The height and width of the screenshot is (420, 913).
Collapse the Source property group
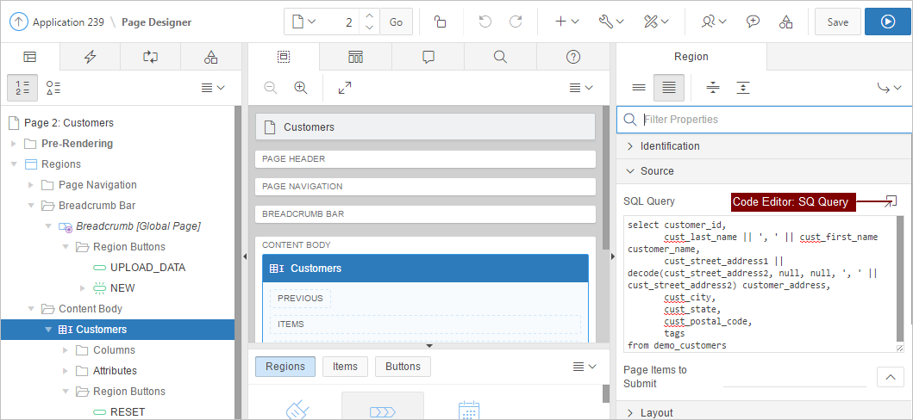[x=630, y=171]
